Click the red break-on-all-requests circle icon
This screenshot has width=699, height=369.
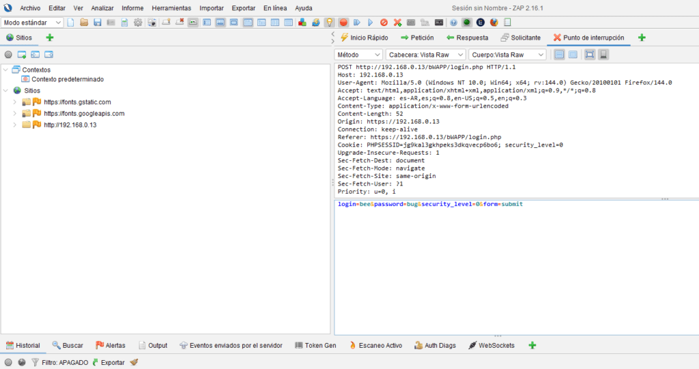pos(343,23)
